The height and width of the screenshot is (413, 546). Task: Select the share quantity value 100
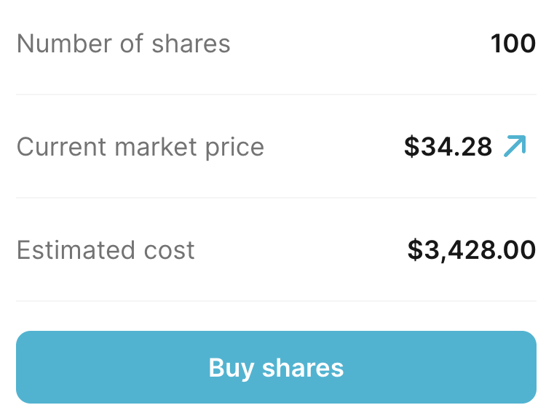click(x=513, y=44)
